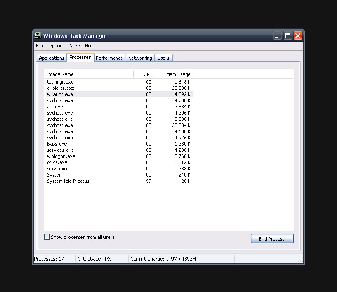Maximize the Windows Task Manager window
Screen dimensions: 337x292
pyautogui.click(x=288, y=36)
